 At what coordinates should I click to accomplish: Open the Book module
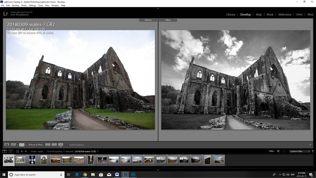pos(270,15)
